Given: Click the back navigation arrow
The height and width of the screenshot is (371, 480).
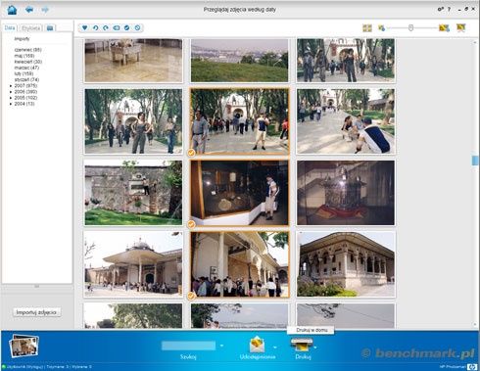Looking at the screenshot, I should [x=29, y=10].
